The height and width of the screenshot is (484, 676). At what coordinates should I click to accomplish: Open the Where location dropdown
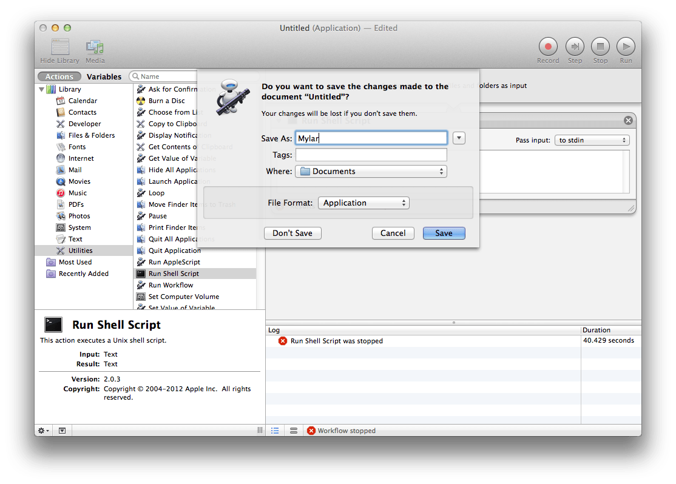point(371,172)
